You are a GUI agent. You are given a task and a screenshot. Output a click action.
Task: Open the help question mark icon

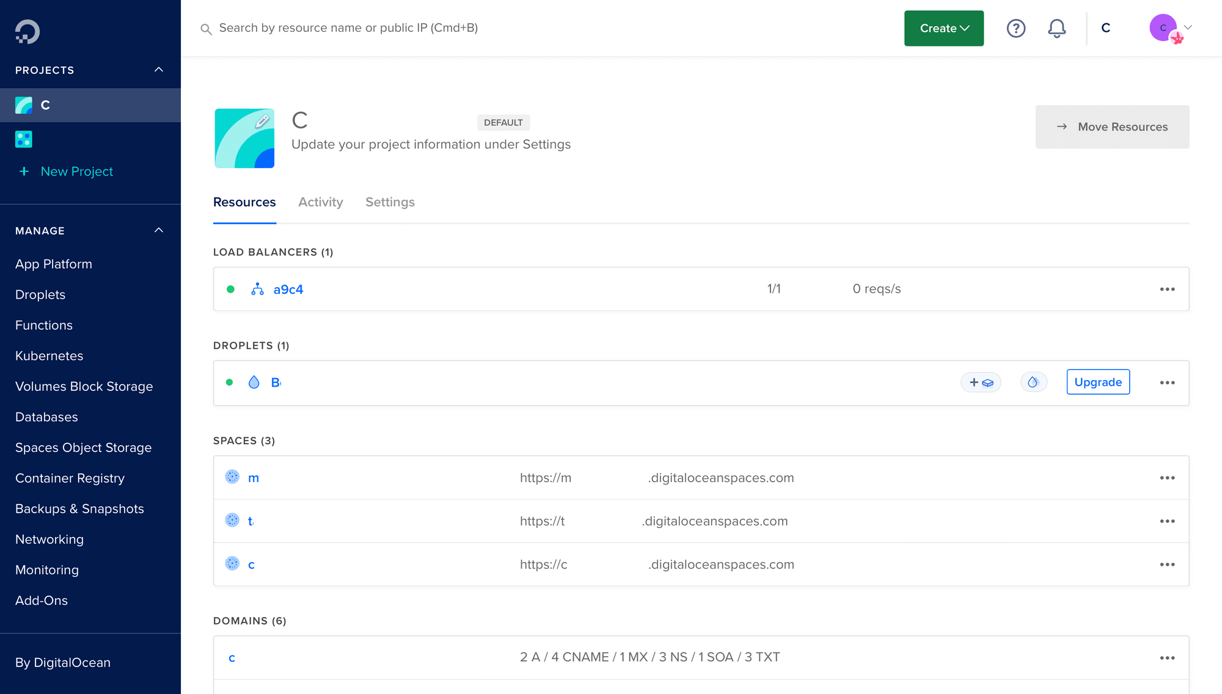coord(1015,28)
